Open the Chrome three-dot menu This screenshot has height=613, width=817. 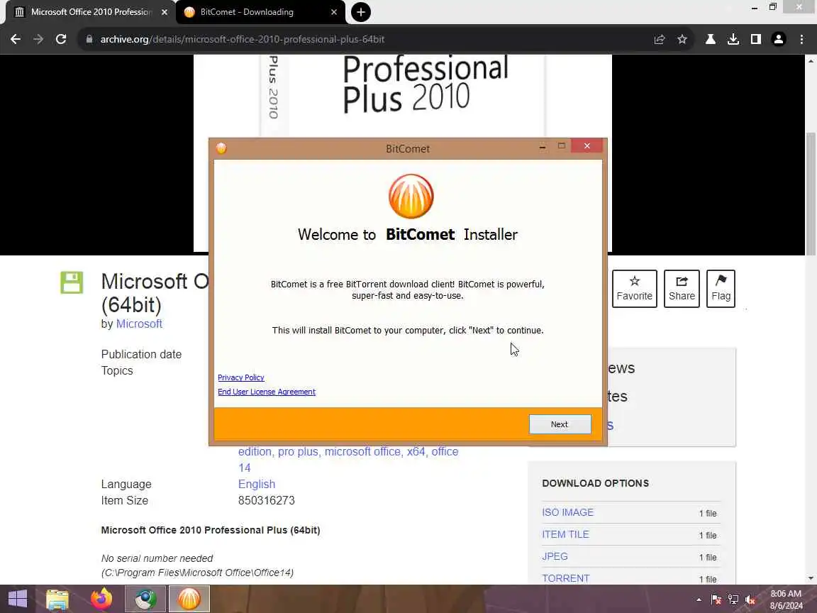click(801, 39)
